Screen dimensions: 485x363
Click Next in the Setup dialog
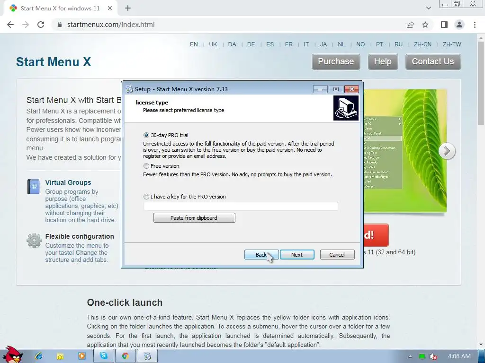point(297,255)
